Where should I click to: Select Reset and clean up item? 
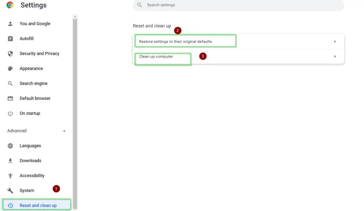[x=38, y=205]
